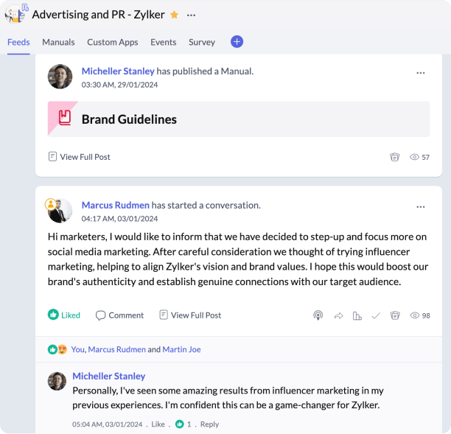
Task: Click the eye view count showing 98
Action: [420, 315]
